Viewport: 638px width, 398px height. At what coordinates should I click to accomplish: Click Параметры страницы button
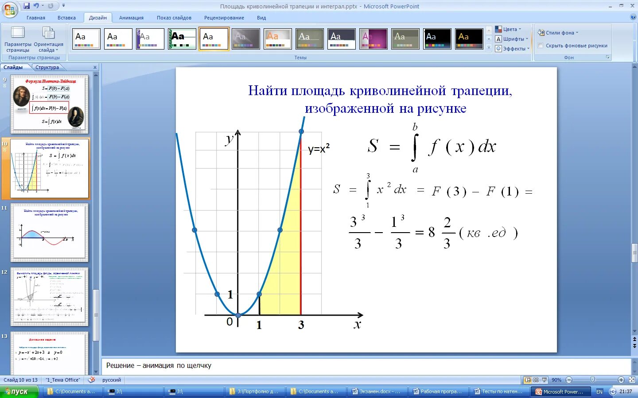coord(18,40)
